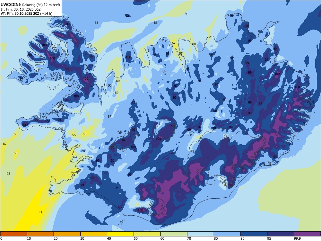The height and width of the screenshot is (241, 321).
Task: Select the '56' humidity value label
Action: coord(15,134)
